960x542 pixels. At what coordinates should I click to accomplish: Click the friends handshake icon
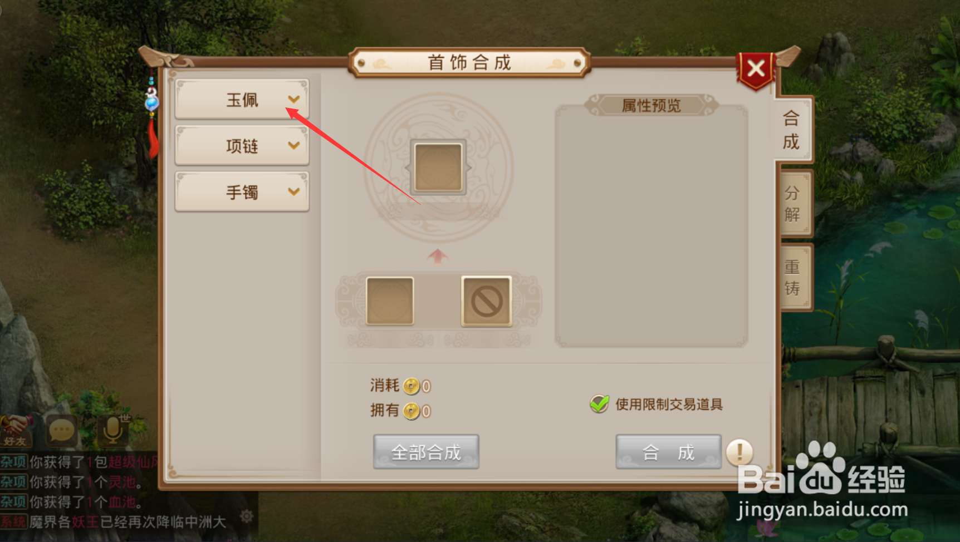point(15,431)
